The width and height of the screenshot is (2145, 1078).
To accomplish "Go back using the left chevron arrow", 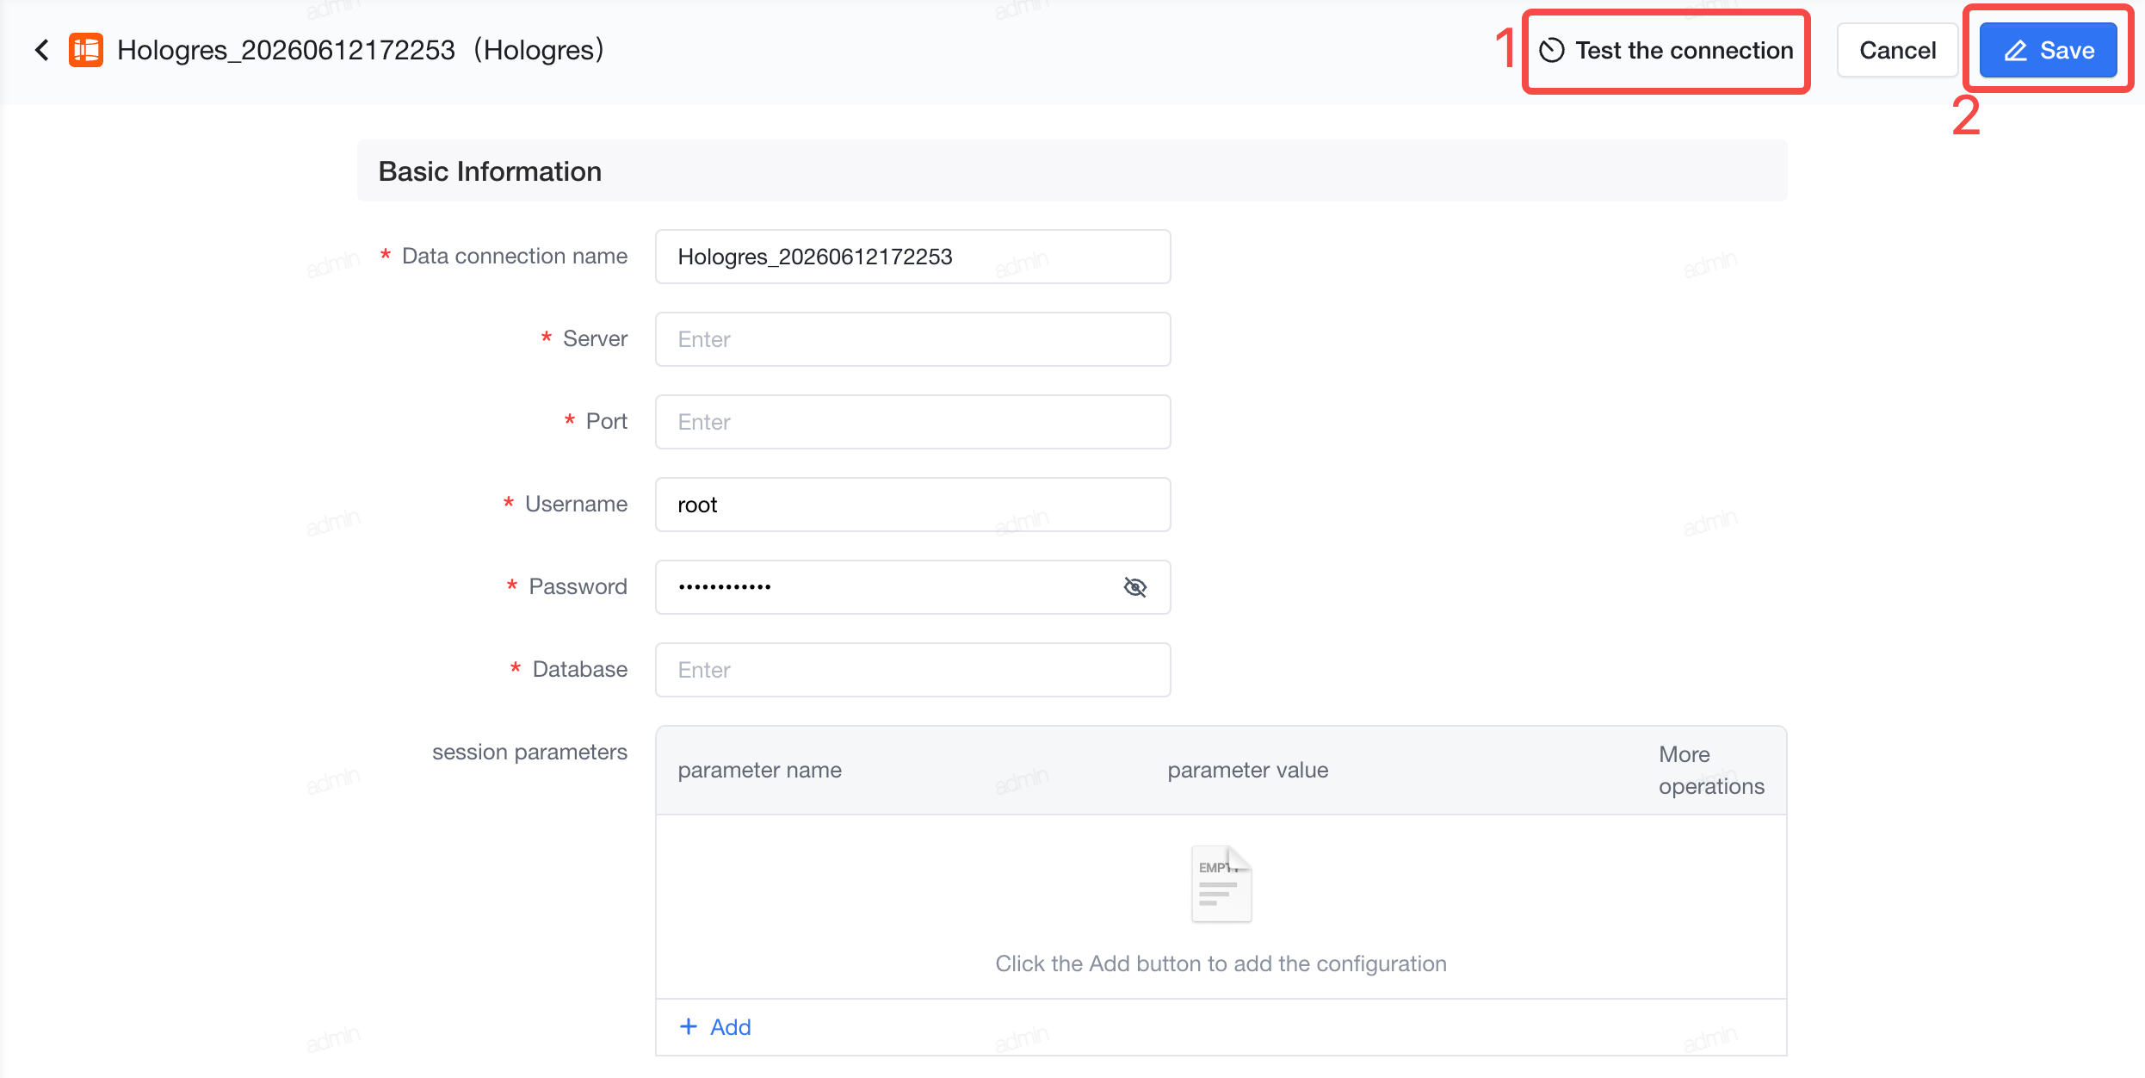I will pyautogui.click(x=41, y=50).
